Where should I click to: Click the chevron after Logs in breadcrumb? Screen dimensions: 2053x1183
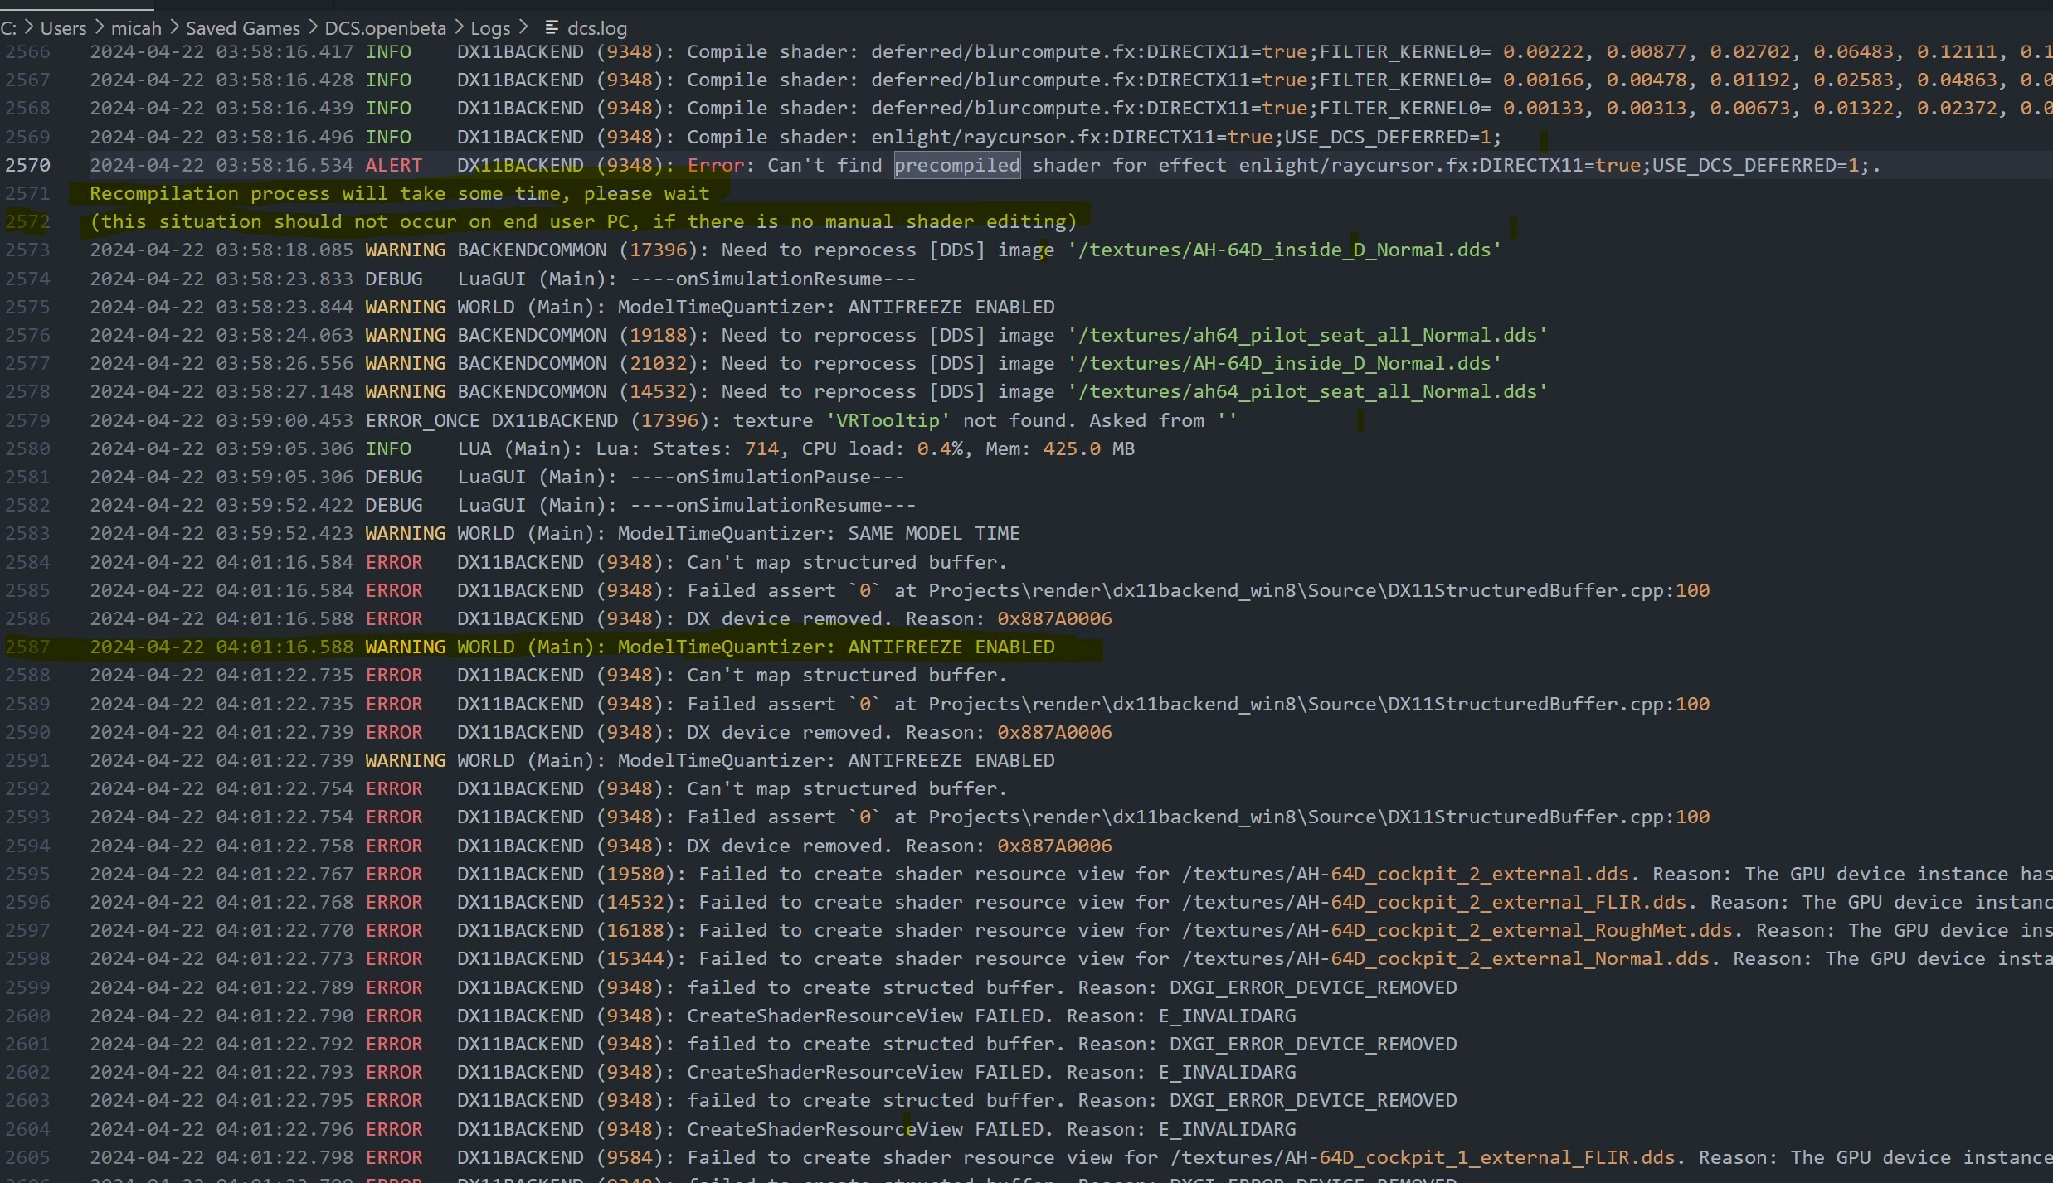[x=523, y=27]
